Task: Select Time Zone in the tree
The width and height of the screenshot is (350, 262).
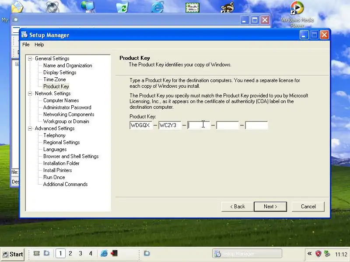Action: (55, 79)
